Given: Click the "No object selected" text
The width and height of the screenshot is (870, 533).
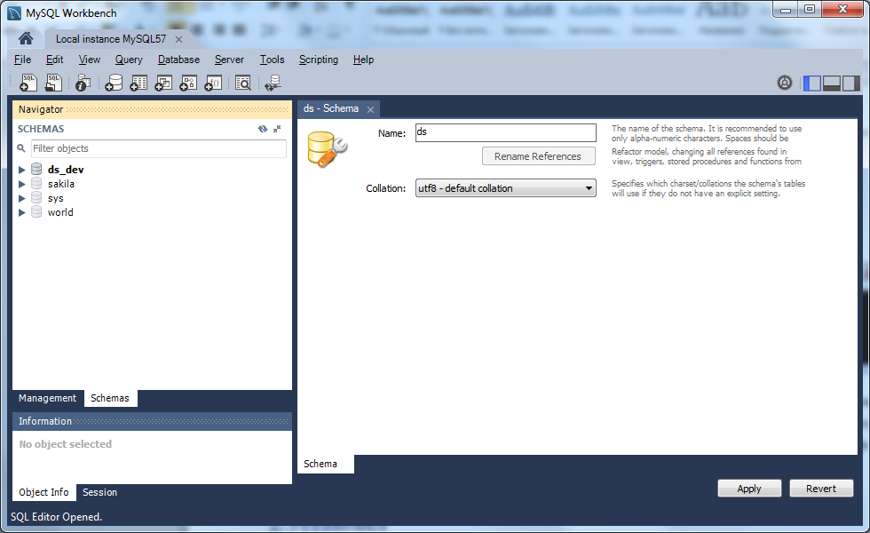Looking at the screenshot, I should coord(66,444).
